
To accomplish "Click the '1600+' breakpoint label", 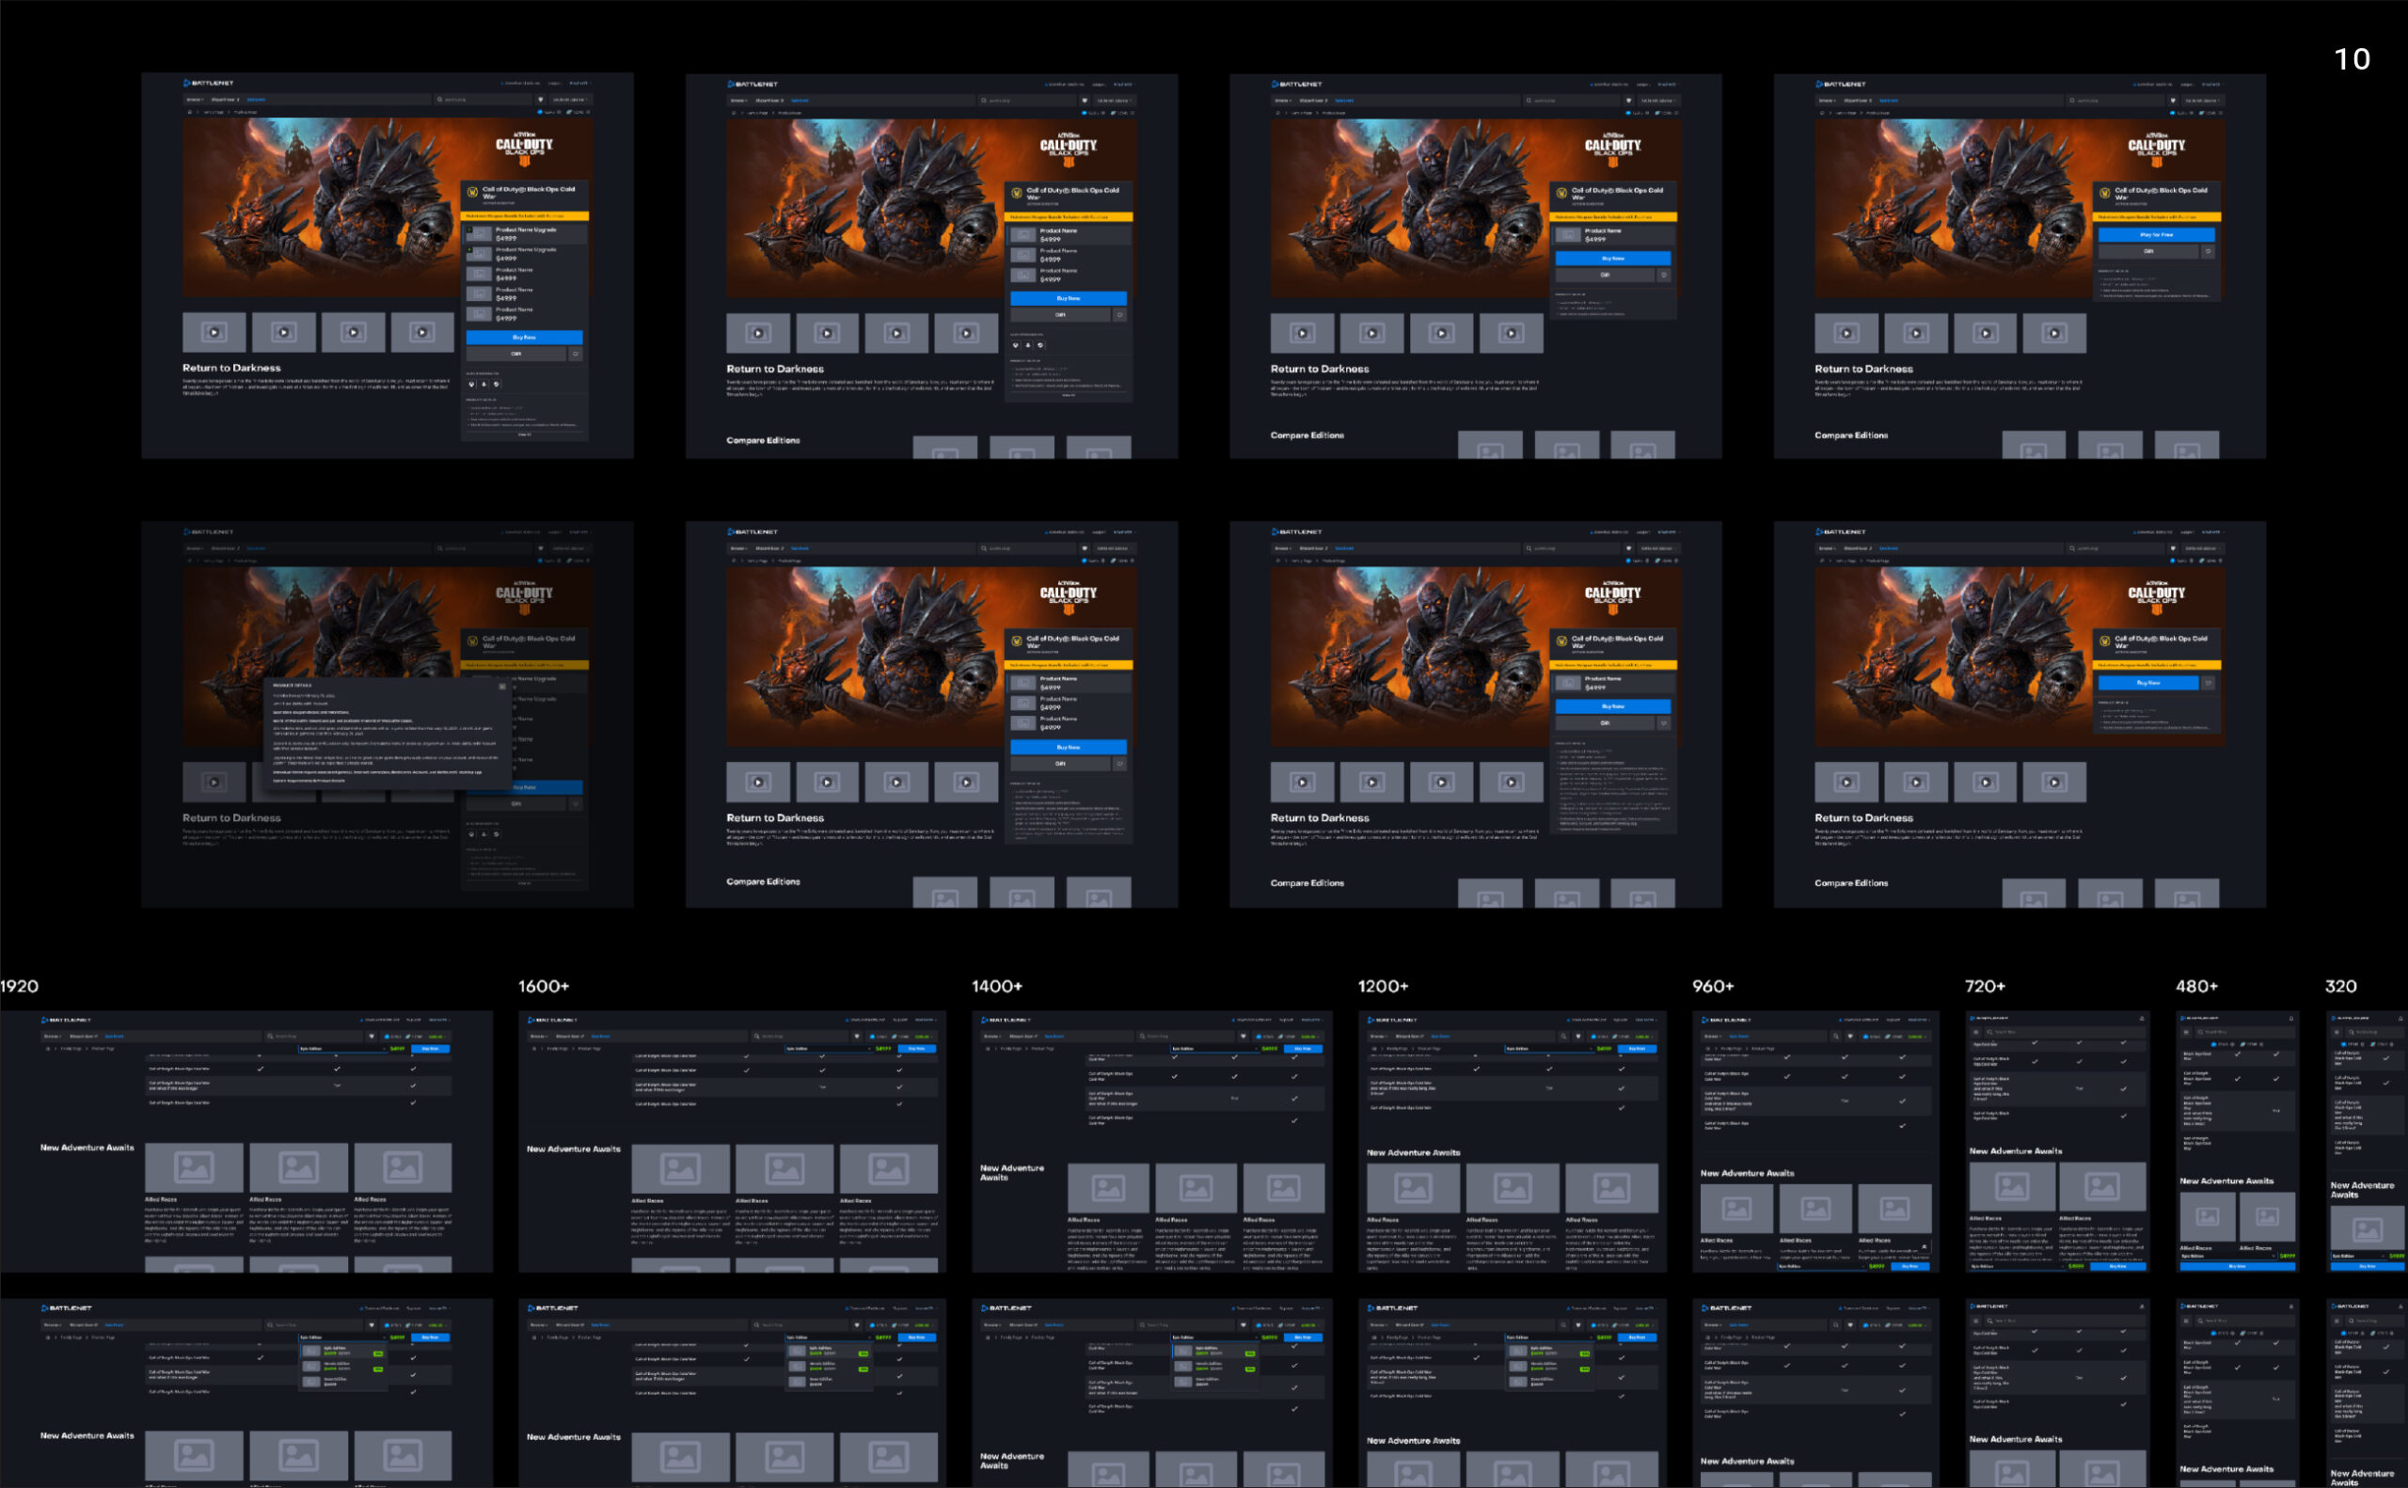I will [x=543, y=986].
